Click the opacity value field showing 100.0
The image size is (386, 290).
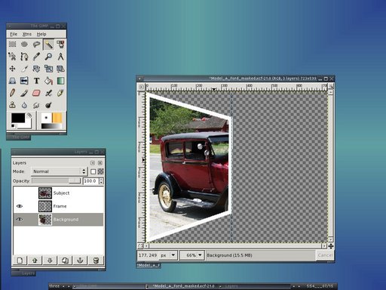[90, 181]
